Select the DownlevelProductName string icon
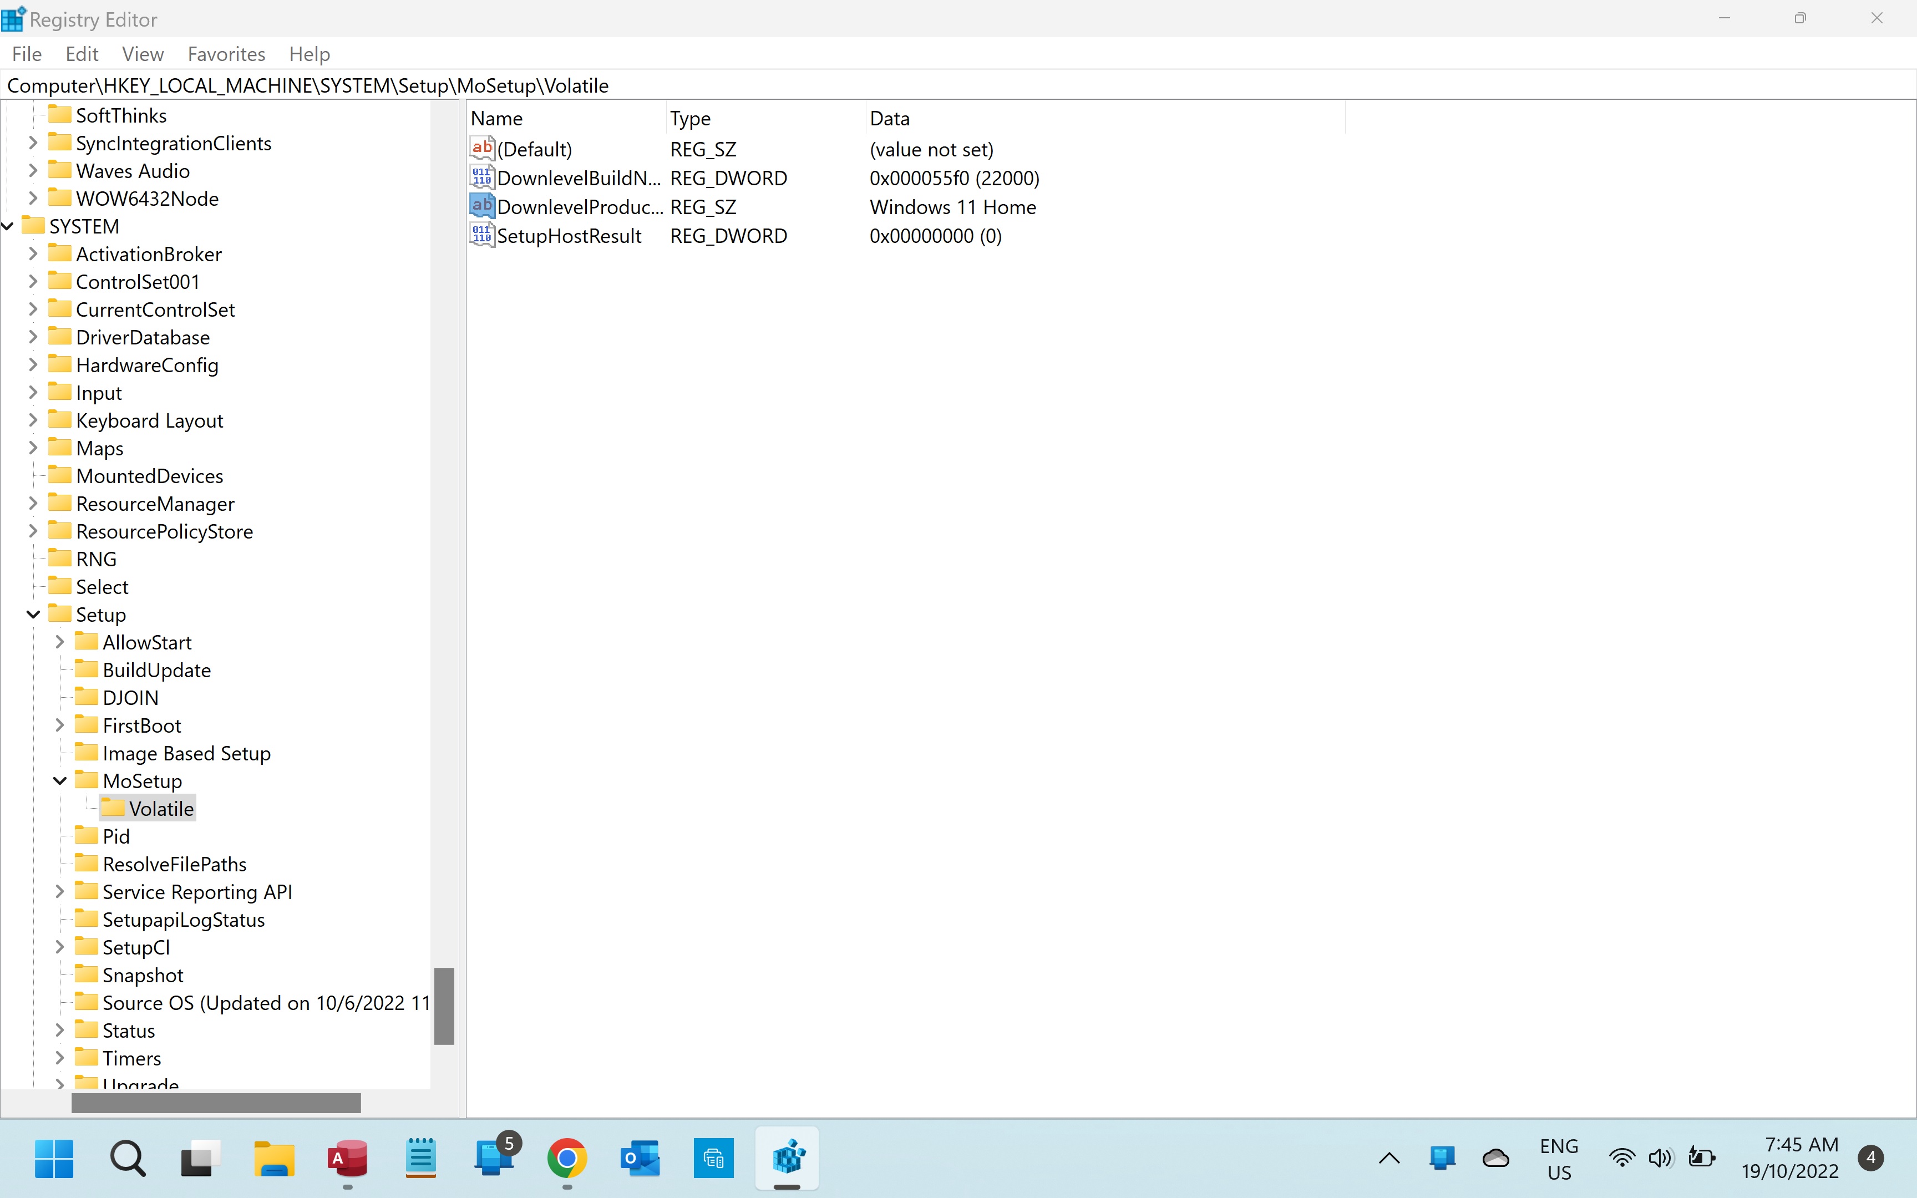This screenshot has width=1917, height=1198. click(481, 206)
